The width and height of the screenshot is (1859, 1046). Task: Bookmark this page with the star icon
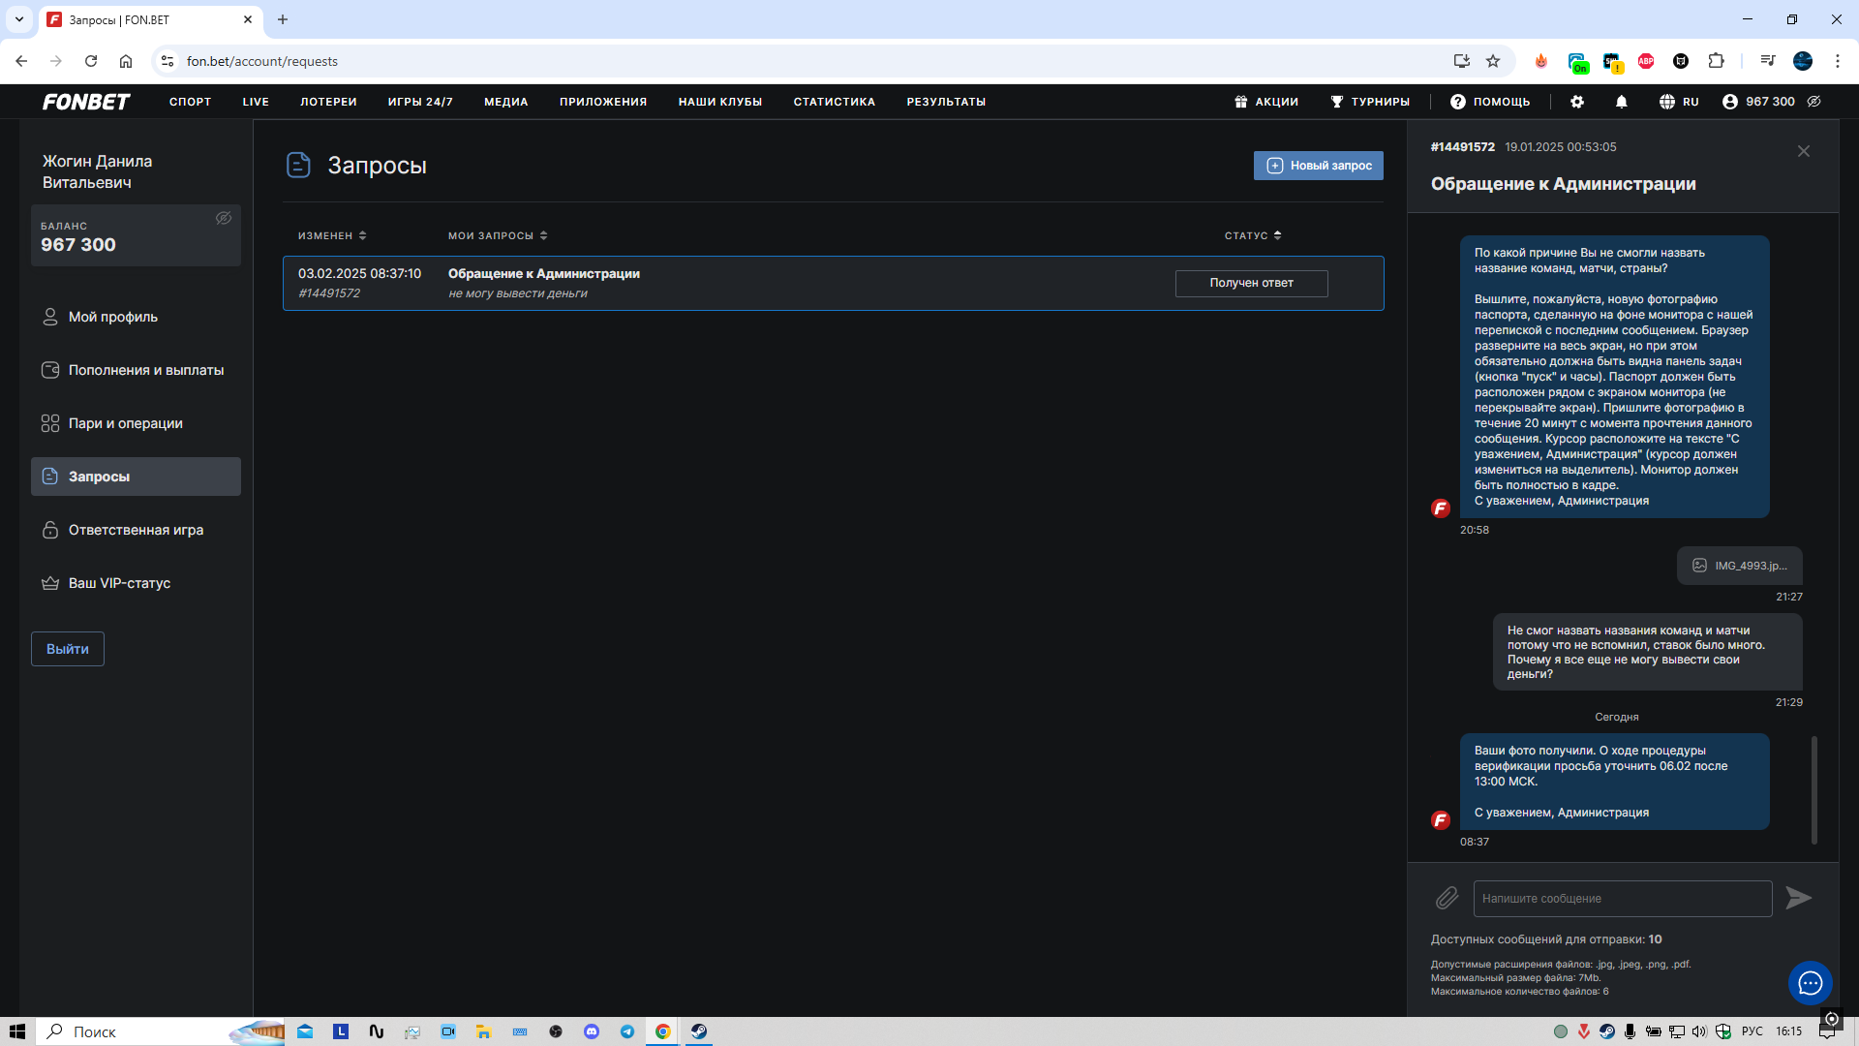tap(1493, 61)
